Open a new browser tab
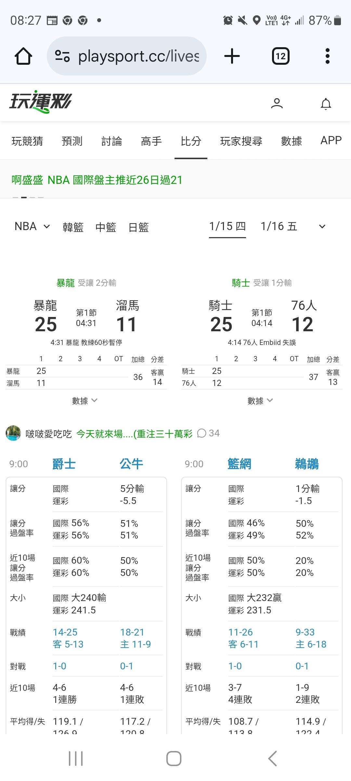The height and width of the screenshot is (781, 351). coord(232,56)
